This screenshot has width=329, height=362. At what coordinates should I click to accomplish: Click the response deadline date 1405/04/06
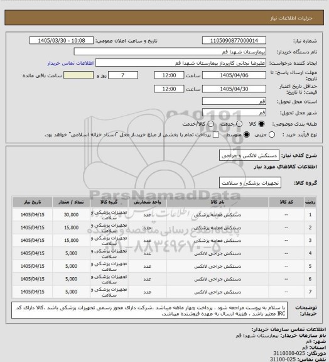tap(234, 75)
